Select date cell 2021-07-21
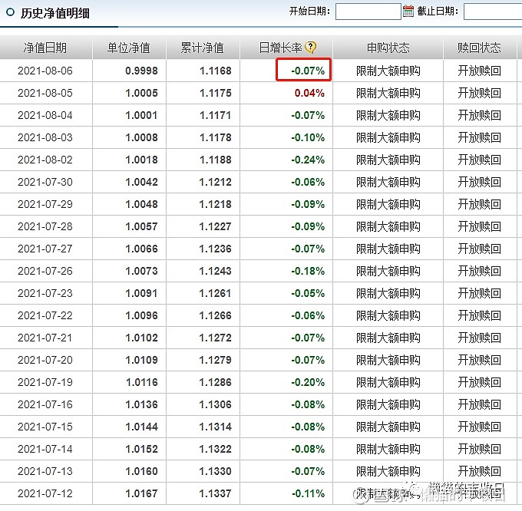The height and width of the screenshot is (511, 522). [x=45, y=338]
